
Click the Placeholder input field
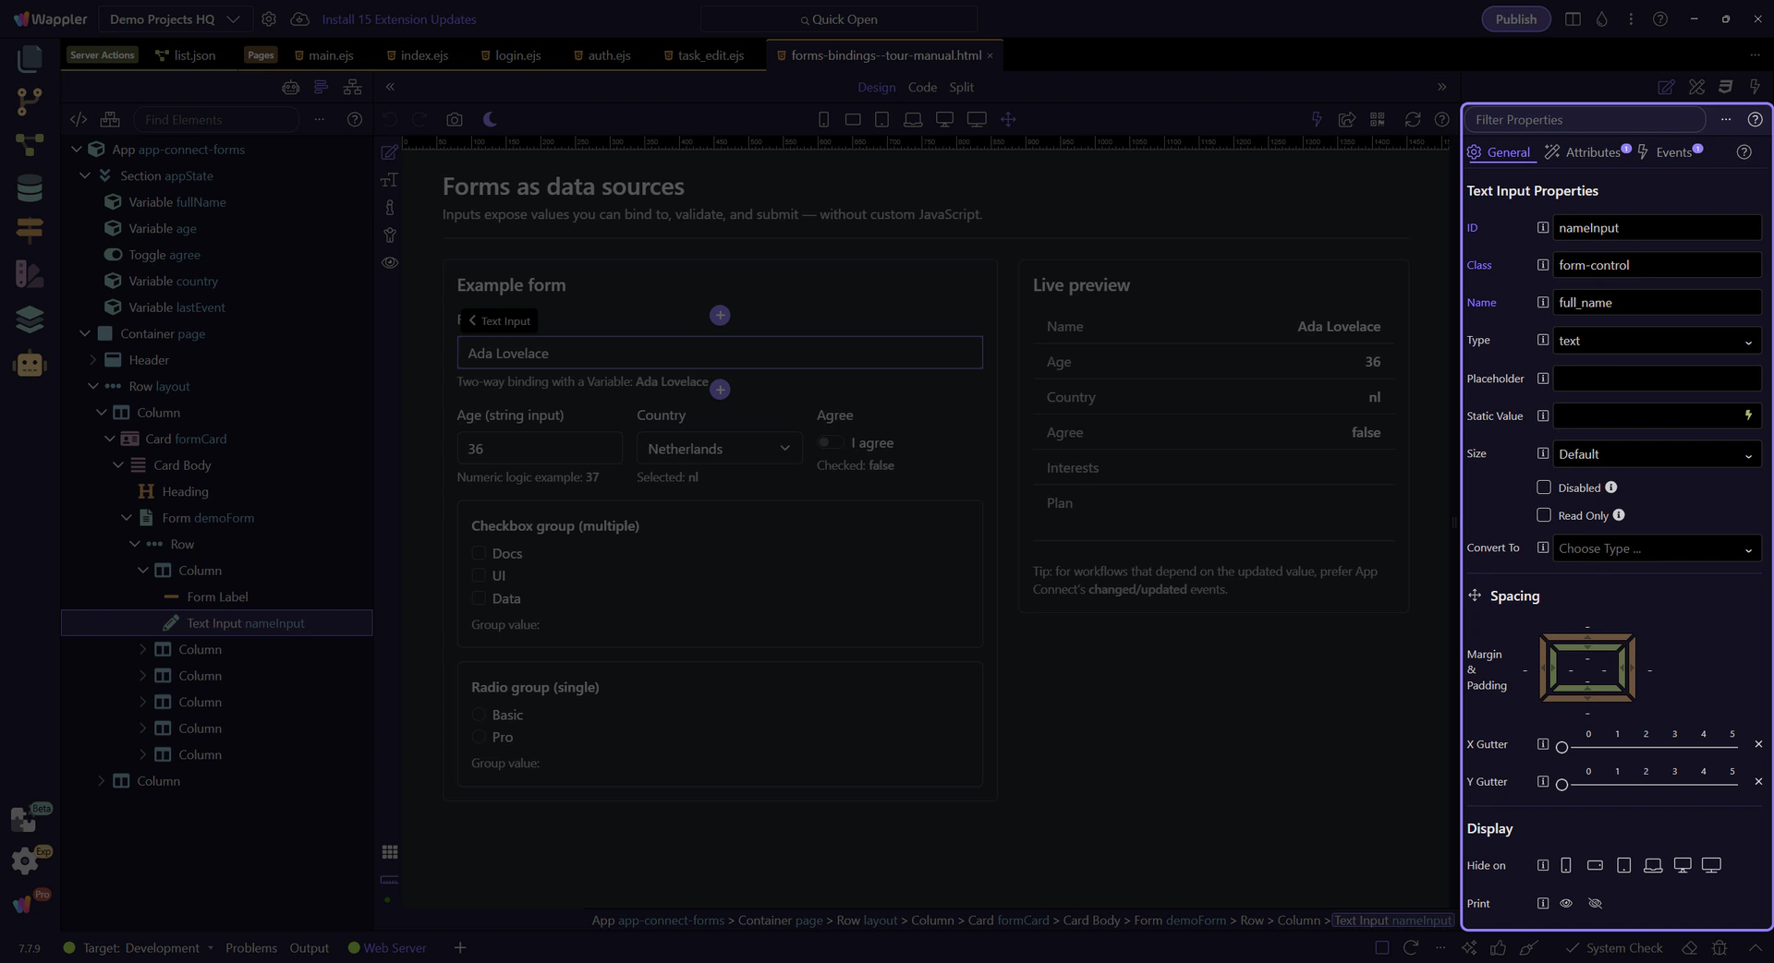(1656, 379)
